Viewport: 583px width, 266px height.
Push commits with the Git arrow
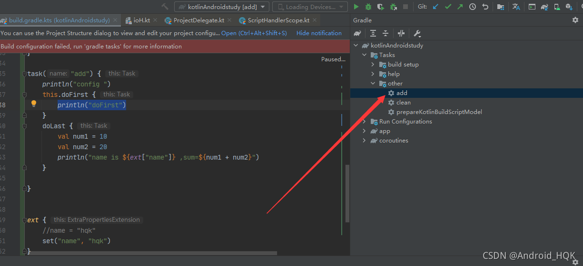coord(460,7)
